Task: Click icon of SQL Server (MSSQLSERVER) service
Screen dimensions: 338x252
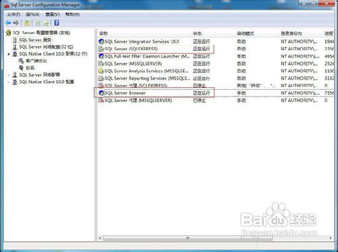Action: tap(101, 64)
